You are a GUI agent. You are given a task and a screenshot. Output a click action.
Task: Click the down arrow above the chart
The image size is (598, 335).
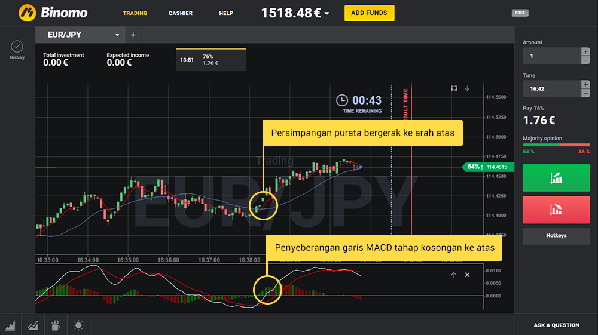467,88
